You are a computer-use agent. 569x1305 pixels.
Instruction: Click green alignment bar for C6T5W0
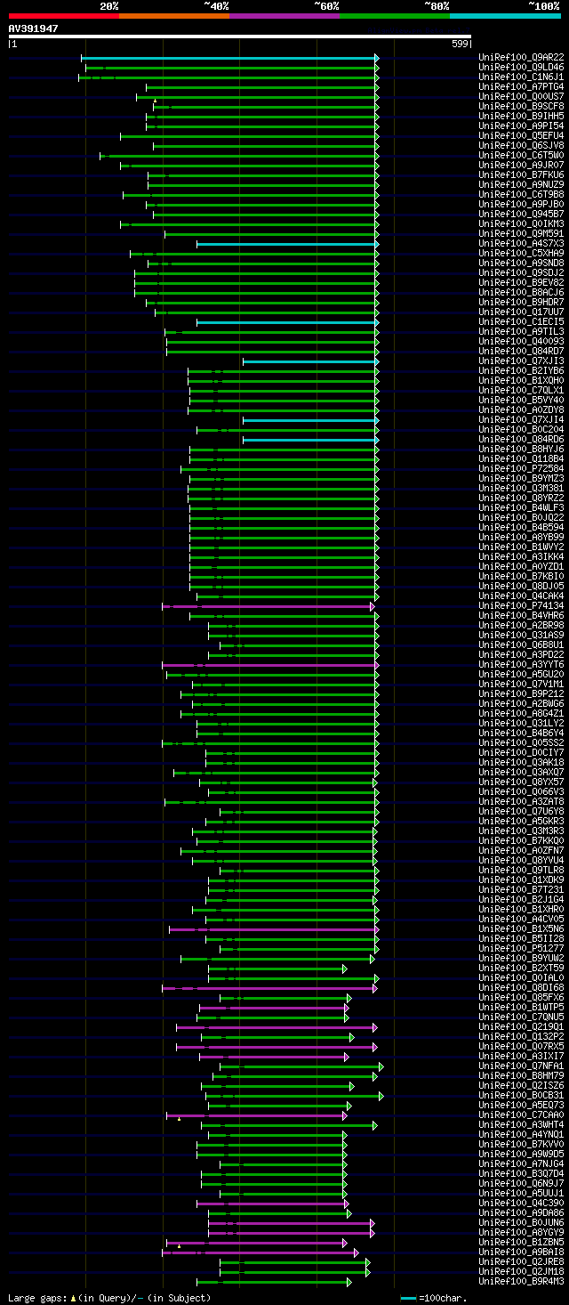pyautogui.click(x=239, y=156)
